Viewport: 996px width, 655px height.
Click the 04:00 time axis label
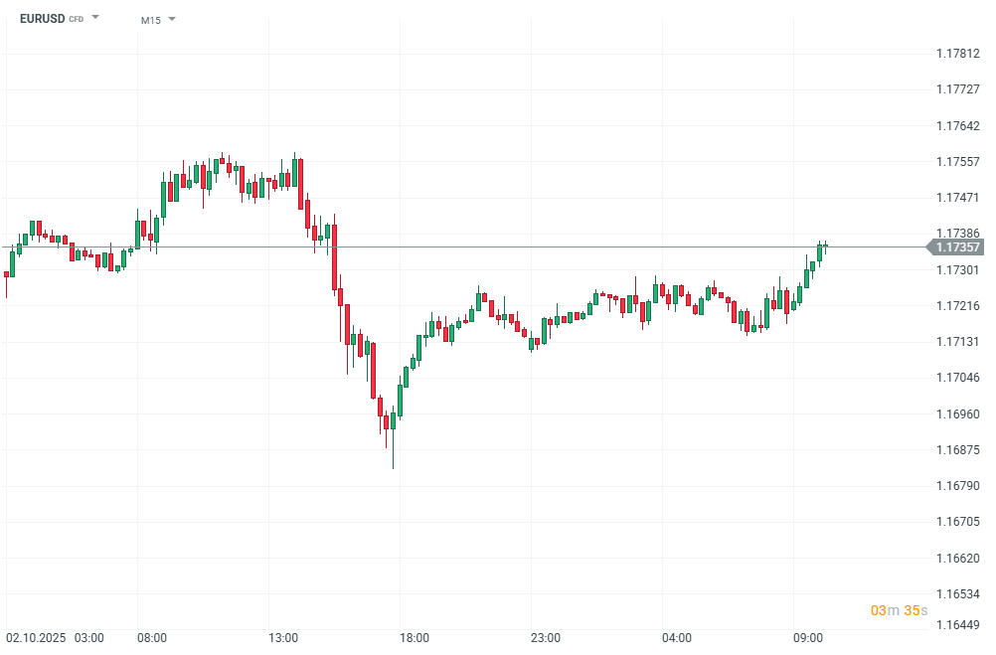676,637
